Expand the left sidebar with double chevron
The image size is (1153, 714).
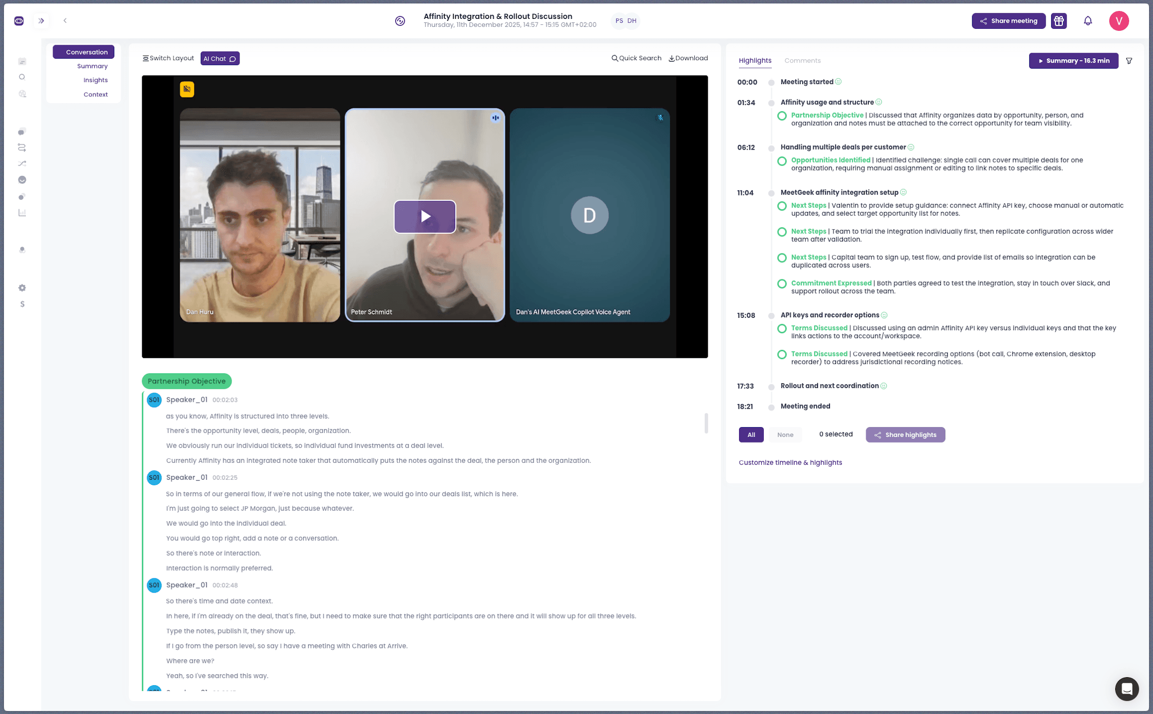tap(41, 21)
